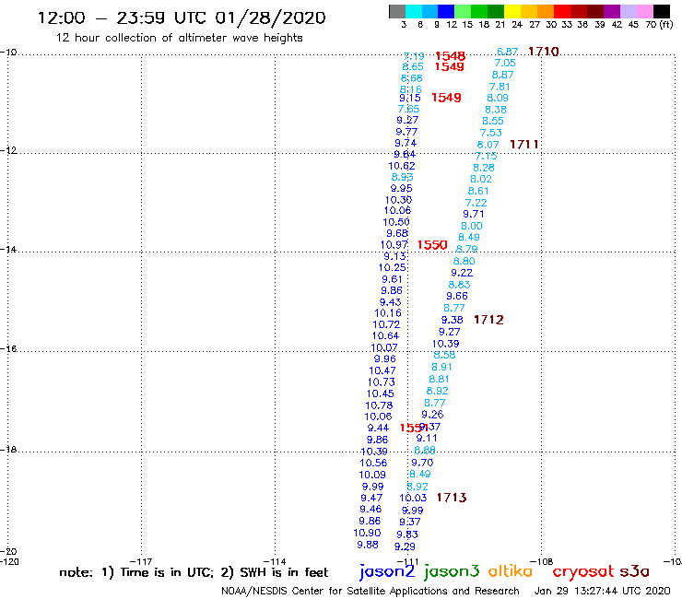Click the NOAA/NESDIS credit line

click(370, 591)
